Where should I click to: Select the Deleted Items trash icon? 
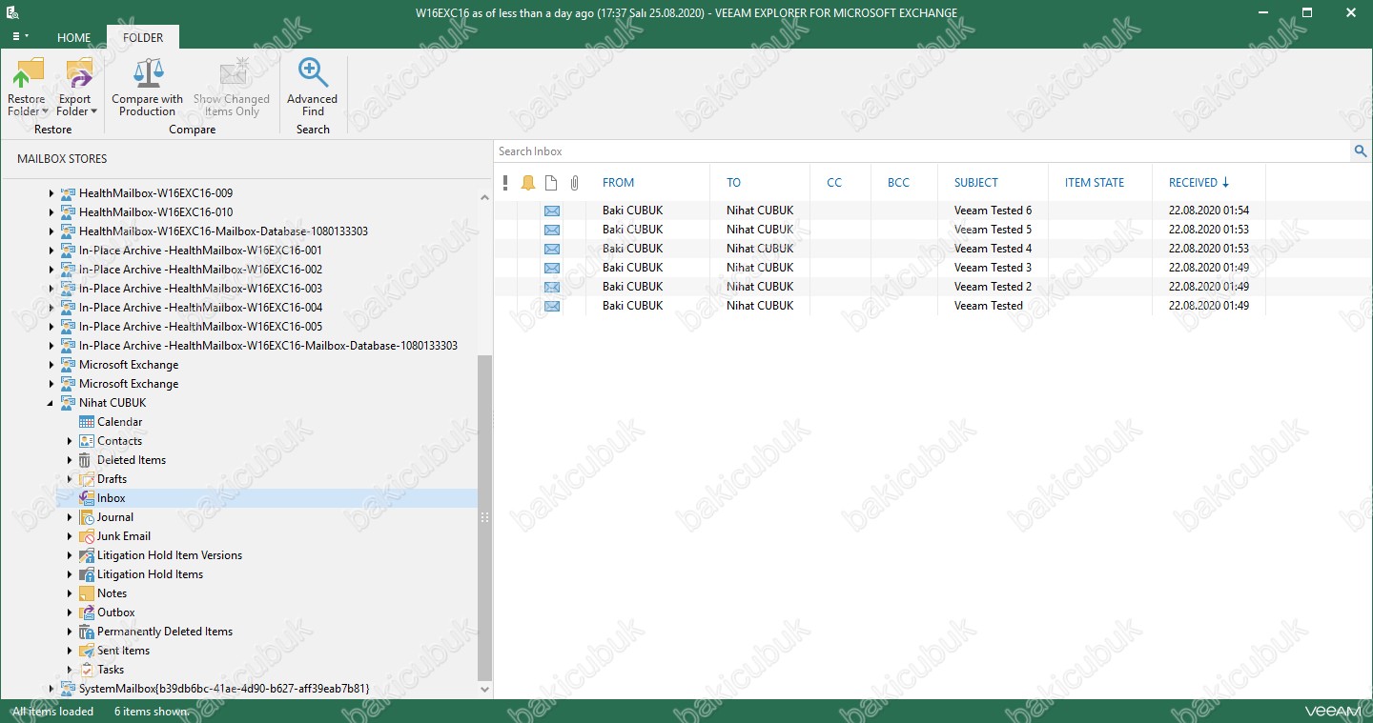(87, 460)
